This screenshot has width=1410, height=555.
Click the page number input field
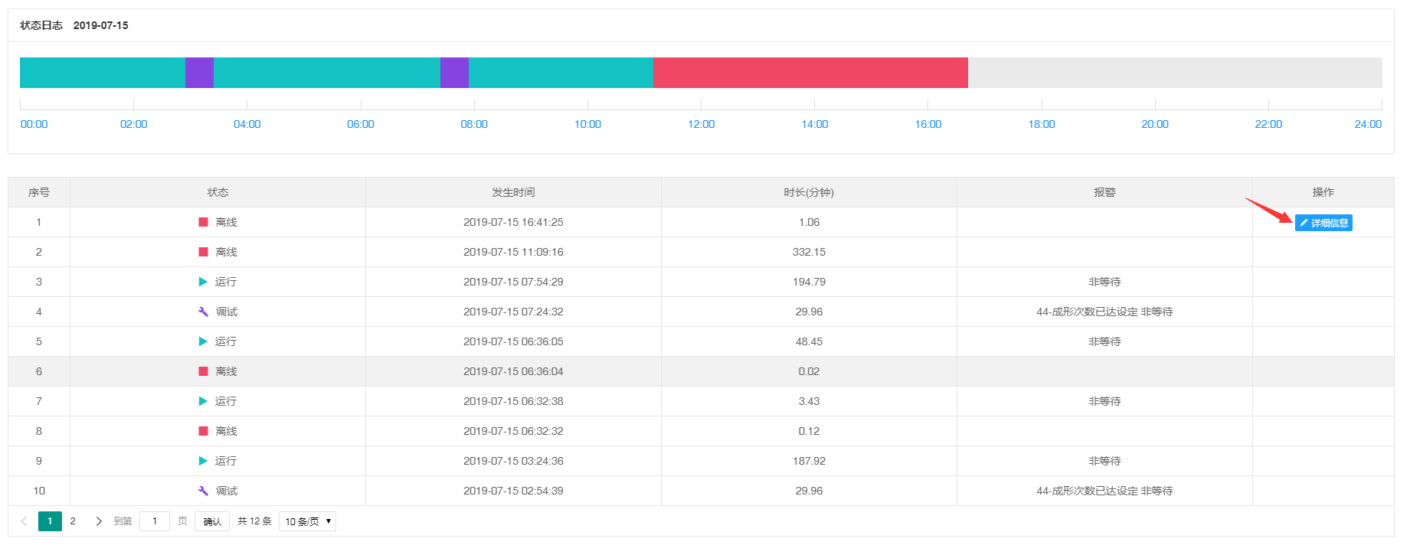click(155, 521)
